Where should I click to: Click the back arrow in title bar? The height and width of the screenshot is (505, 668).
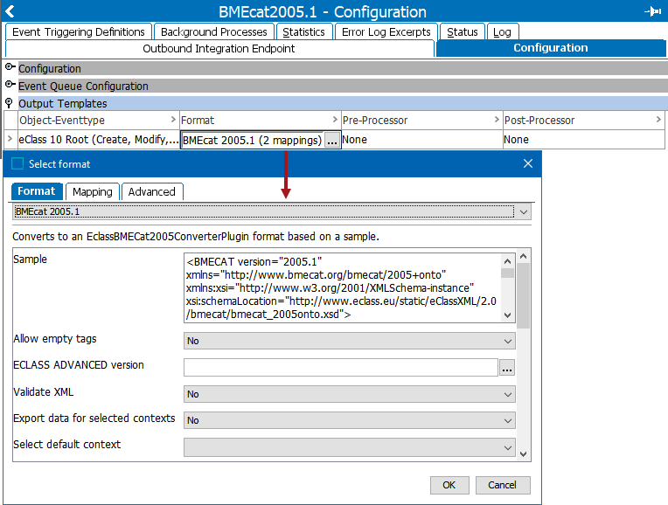click(10, 11)
